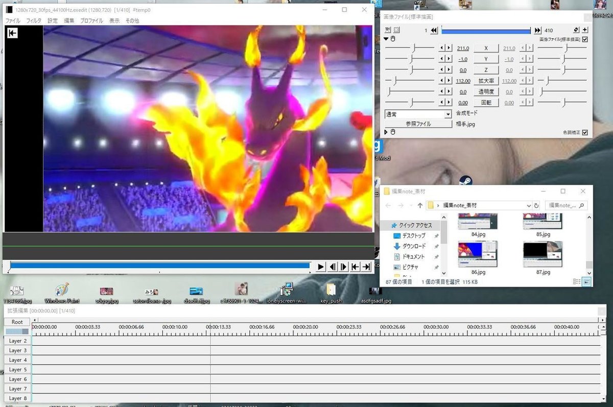
Task: Play the video in the AviUtl main window
Action: (321, 267)
